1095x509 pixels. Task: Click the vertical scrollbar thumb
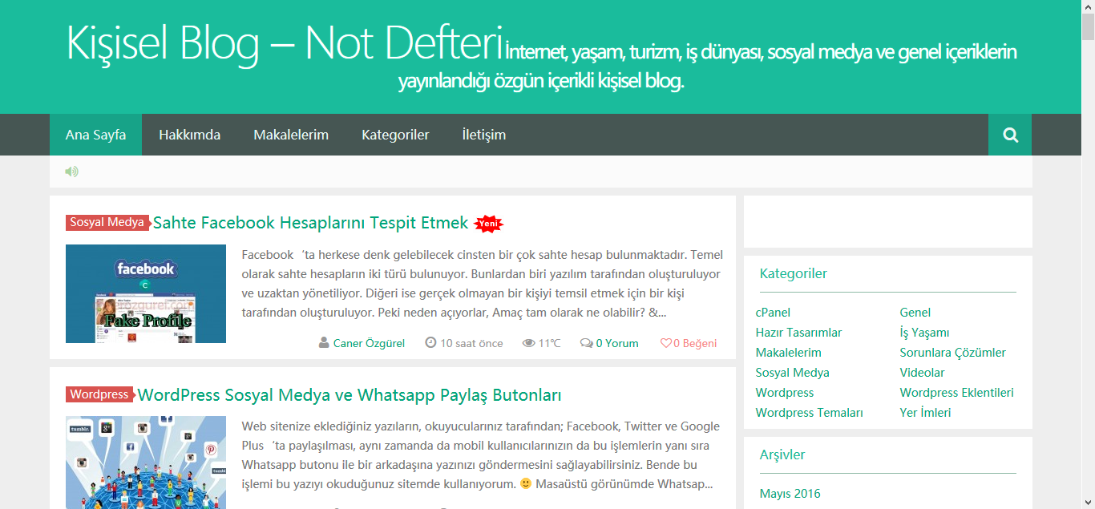point(1088,26)
